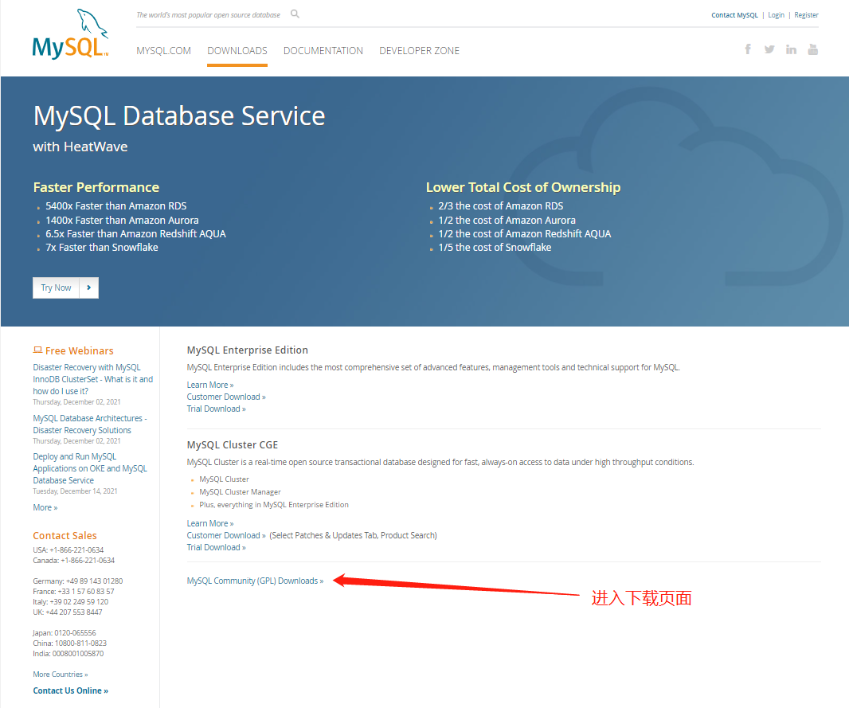Click Lower Total Cost of Ownership heading
Screen dimensions: 849x708
523,187
